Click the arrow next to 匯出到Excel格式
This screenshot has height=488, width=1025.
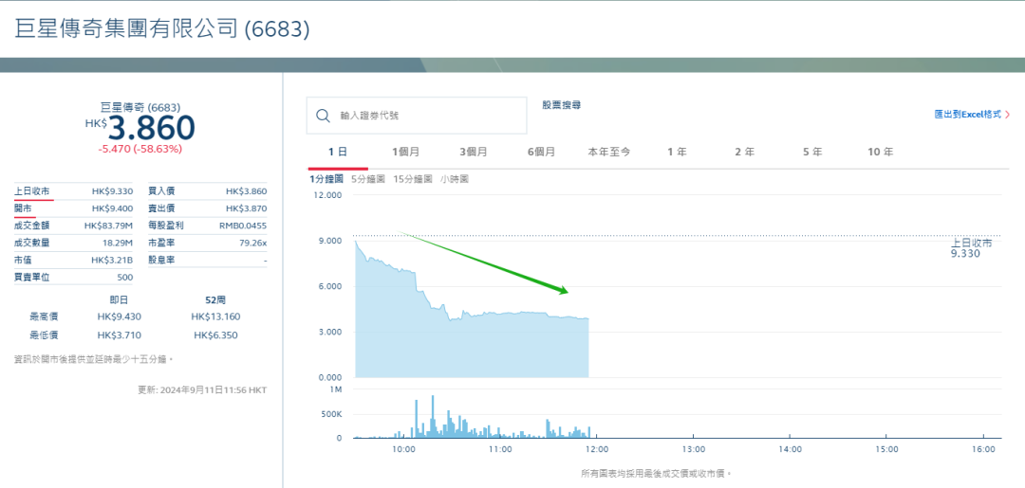pos(1007,114)
